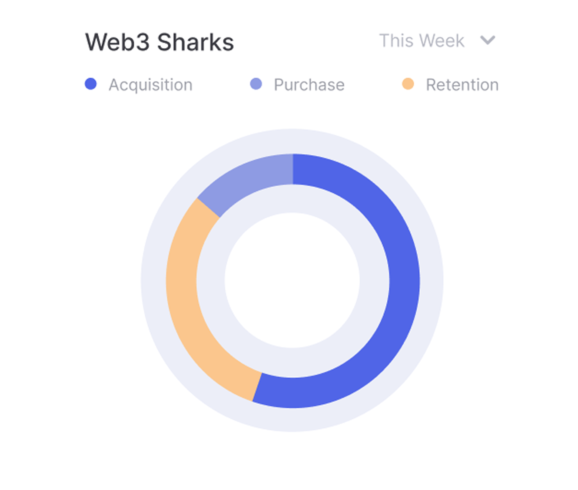Toggle the Purchase legend label
This screenshot has width=578, height=490.
click(x=309, y=85)
